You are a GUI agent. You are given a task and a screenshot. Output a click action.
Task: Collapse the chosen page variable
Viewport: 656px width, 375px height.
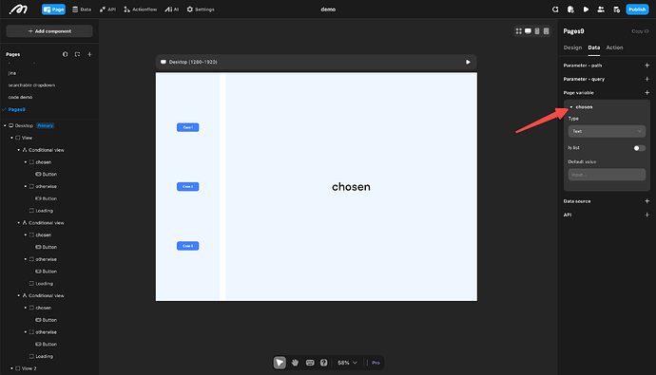click(571, 107)
